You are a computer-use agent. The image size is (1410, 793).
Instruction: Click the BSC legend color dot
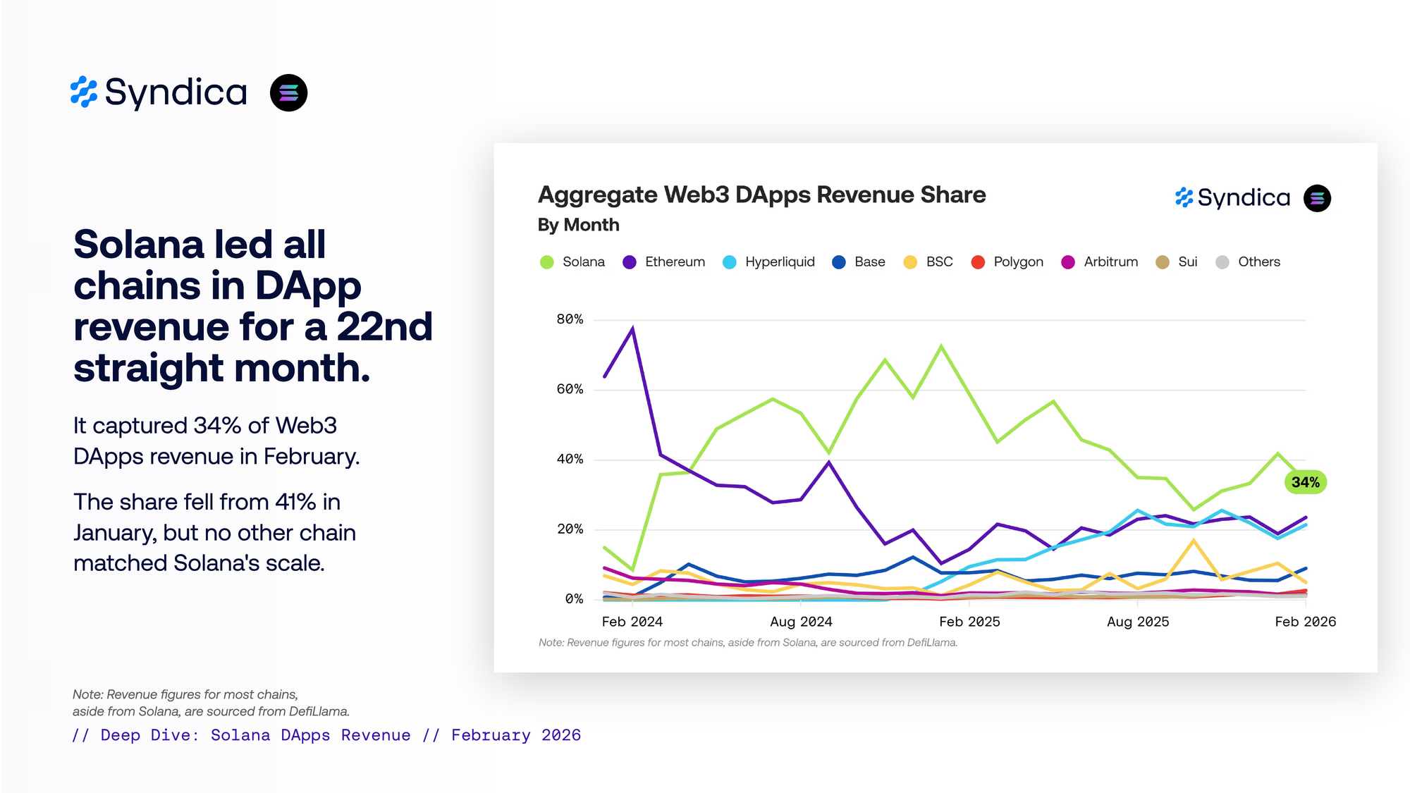pos(910,262)
